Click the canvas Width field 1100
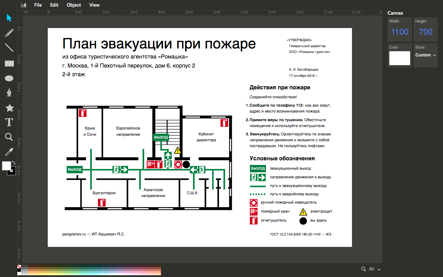Image resolution: width=443 pixels, height=277 pixels. point(400,32)
